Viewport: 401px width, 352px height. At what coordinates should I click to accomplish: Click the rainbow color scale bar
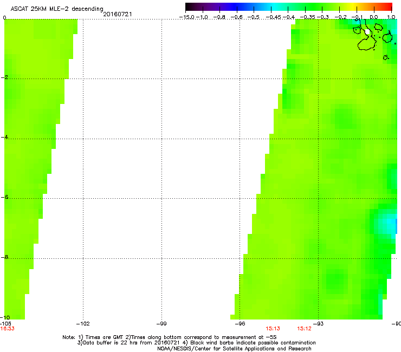click(x=289, y=7)
